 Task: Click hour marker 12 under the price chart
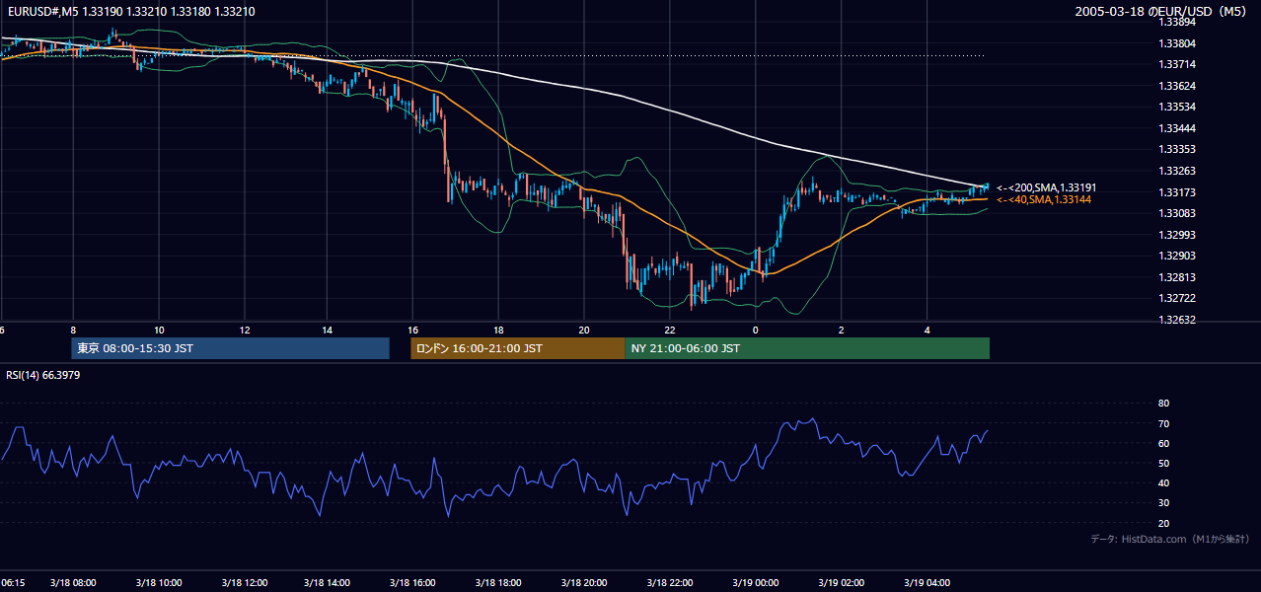(x=244, y=330)
